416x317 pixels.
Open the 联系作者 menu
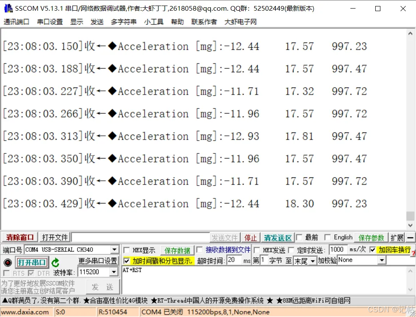tap(204, 22)
